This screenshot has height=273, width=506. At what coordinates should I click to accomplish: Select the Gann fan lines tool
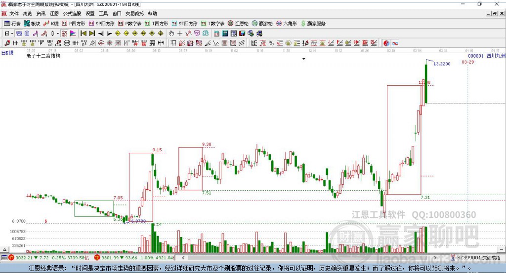click(x=182, y=43)
